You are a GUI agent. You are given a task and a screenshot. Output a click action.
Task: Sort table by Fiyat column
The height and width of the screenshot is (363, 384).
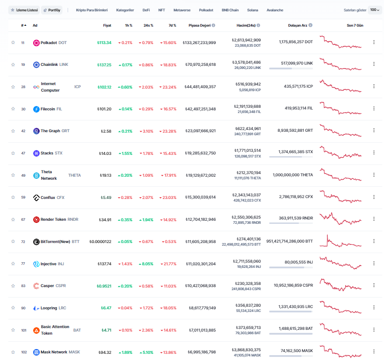click(107, 25)
